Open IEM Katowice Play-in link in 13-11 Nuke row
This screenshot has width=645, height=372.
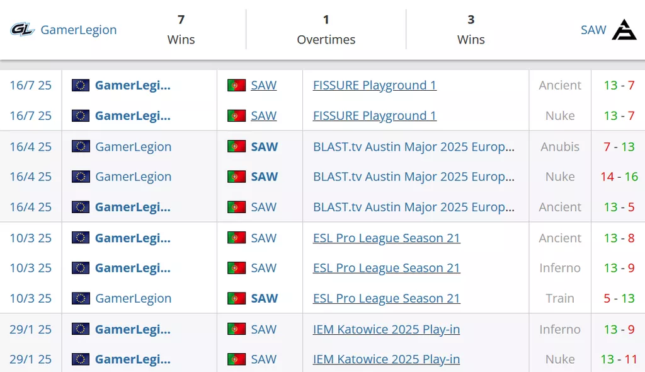click(386, 359)
